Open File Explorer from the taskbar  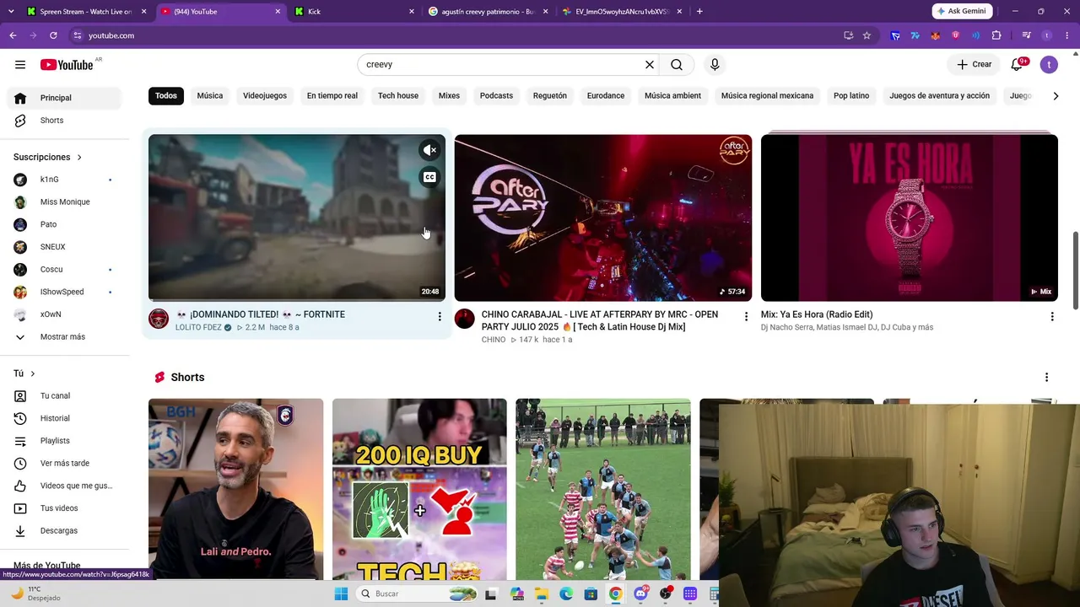(x=541, y=594)
